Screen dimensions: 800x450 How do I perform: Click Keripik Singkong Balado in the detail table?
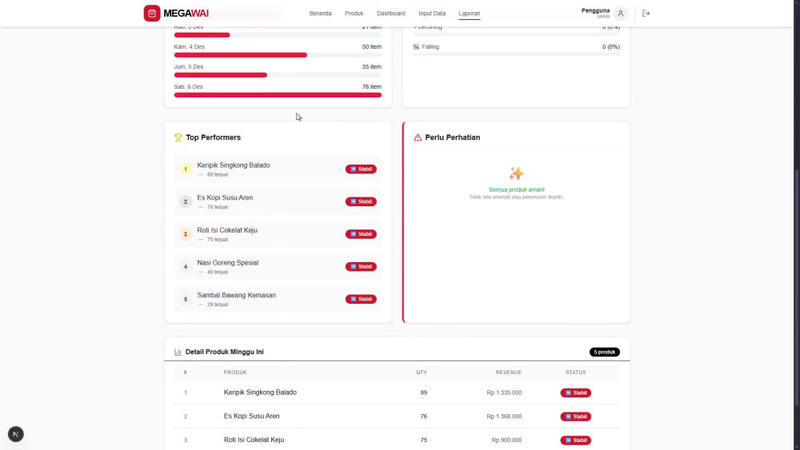tap(260, 392)
